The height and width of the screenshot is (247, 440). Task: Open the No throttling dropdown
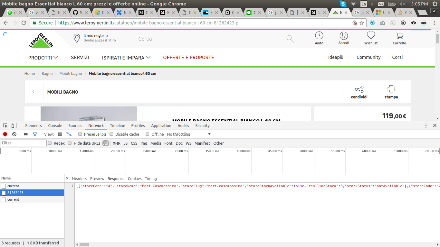click(189, 134)
